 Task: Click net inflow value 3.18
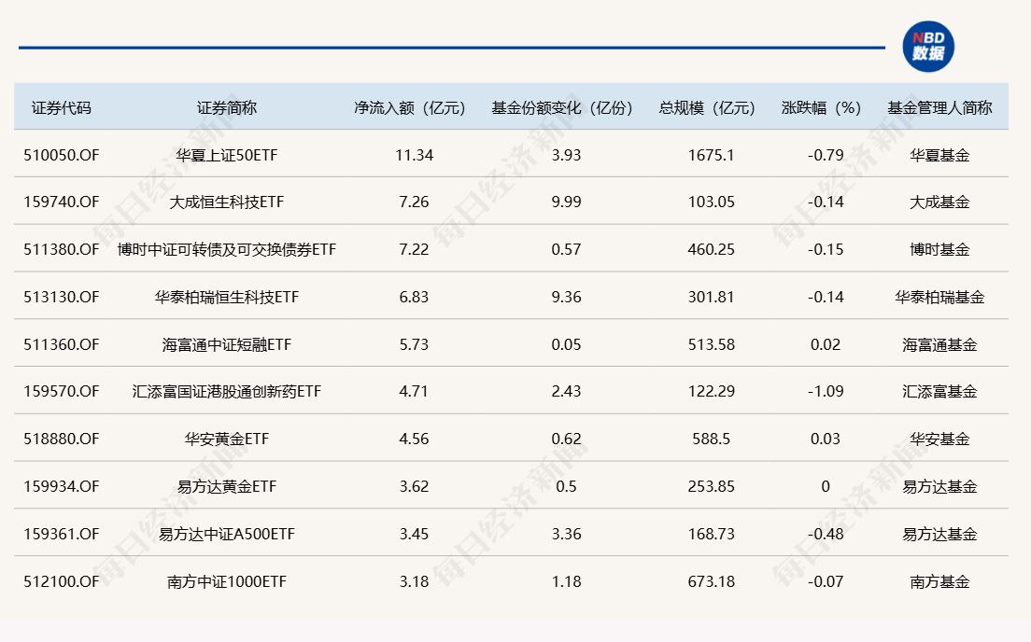coord(415,581)
